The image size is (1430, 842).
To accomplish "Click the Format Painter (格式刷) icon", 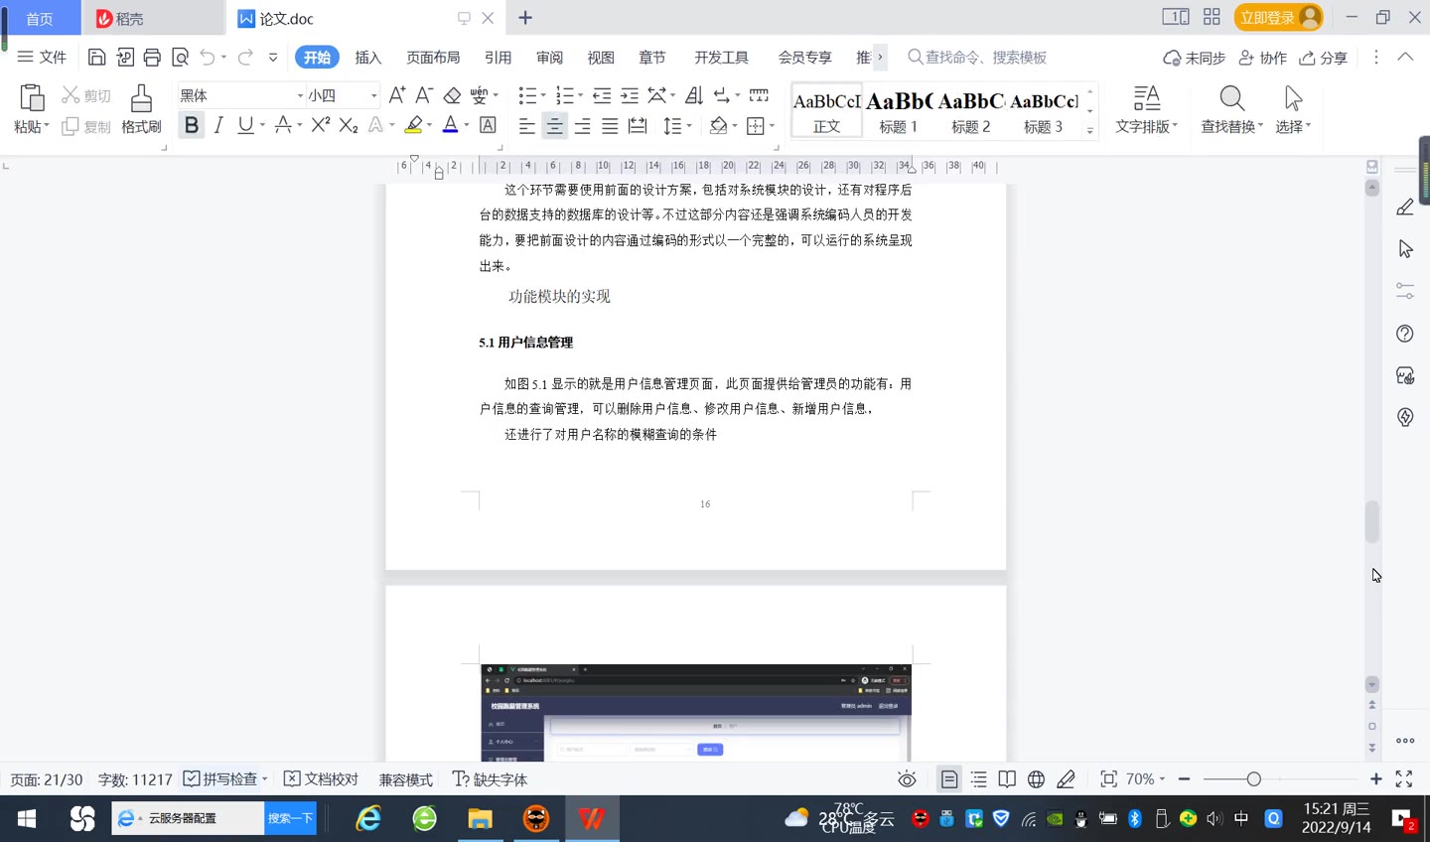I will point(141,98).
